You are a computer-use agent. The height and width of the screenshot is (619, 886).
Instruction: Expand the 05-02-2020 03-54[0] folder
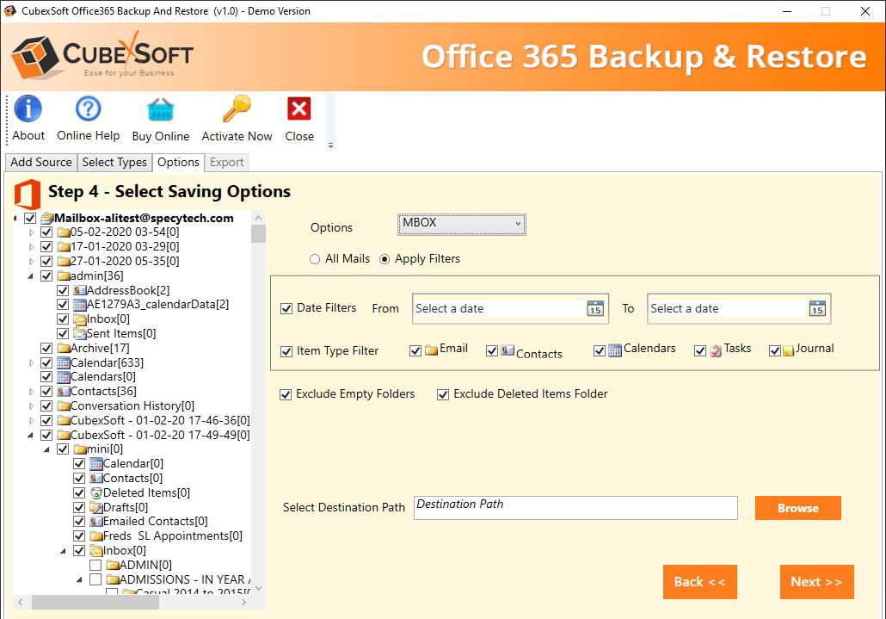tap(31, 232)
